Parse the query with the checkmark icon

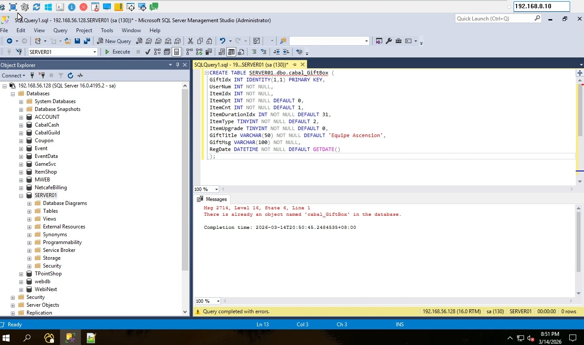[x=148, y=52]
